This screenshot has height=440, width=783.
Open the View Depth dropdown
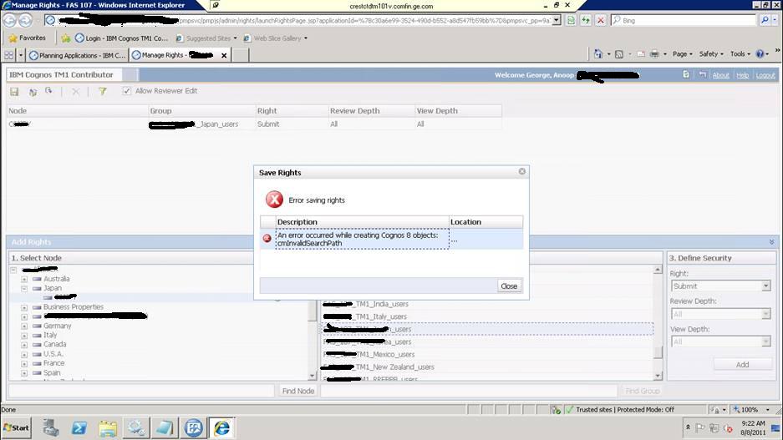[x=720, y=341]
